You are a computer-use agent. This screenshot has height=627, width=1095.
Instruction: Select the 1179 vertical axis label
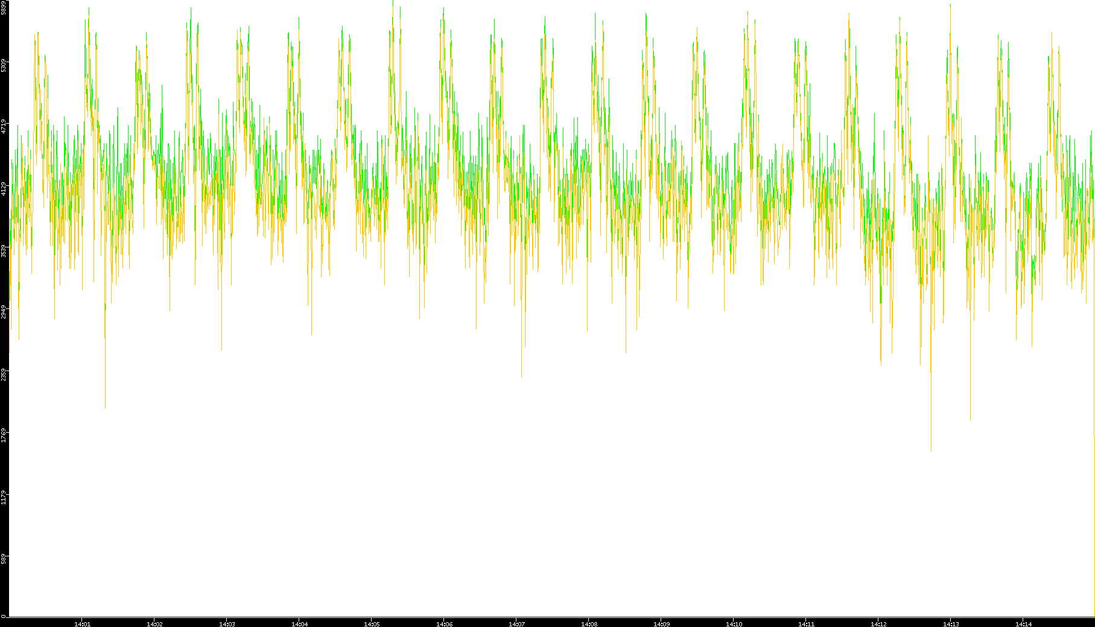pyautogui.click(x=4, y=497)
